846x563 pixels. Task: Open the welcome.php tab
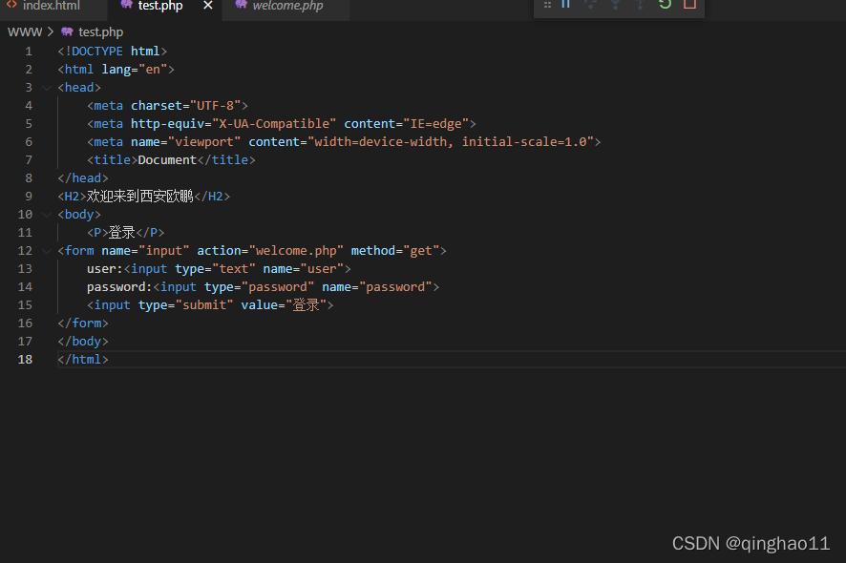click(x=287, y=6)
